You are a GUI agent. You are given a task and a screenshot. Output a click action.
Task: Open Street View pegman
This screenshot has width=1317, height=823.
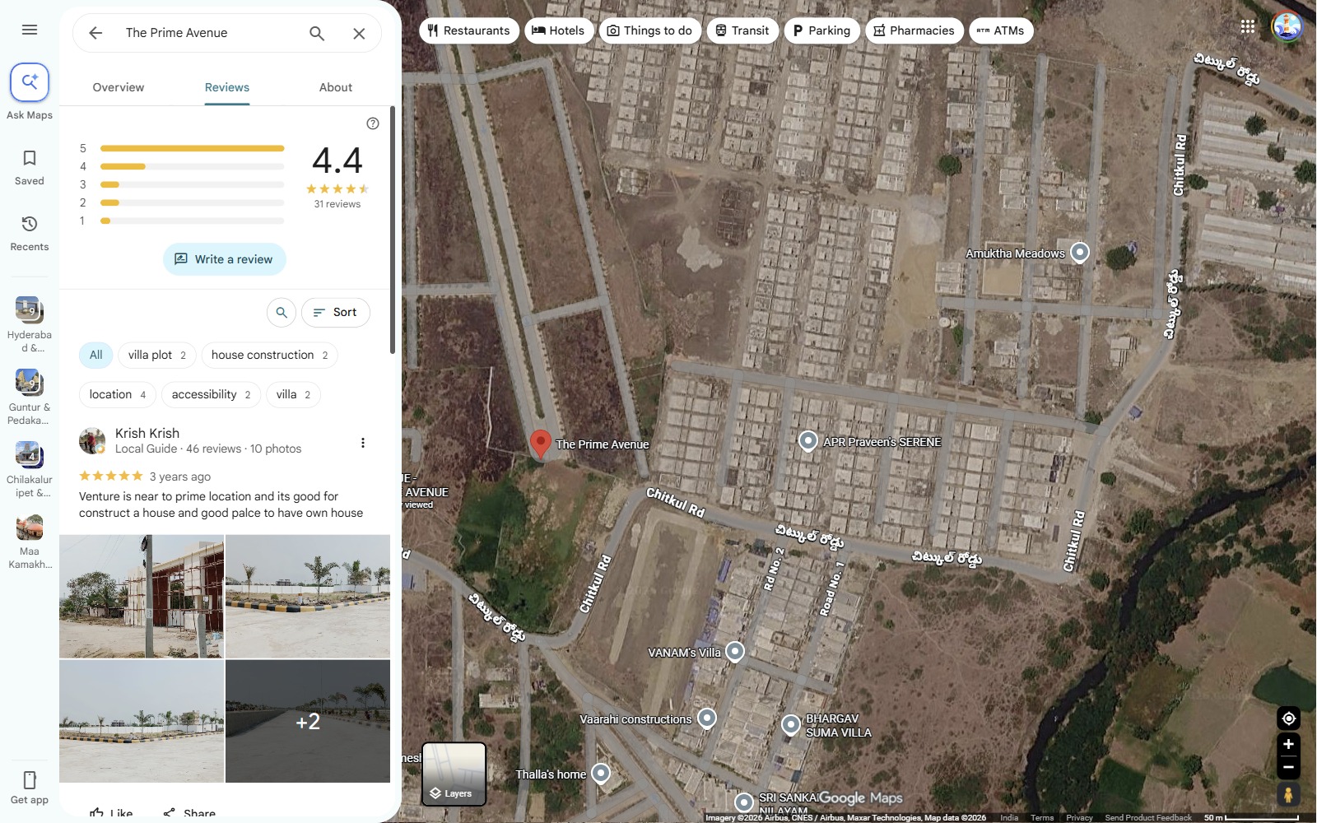point(1288,795)
